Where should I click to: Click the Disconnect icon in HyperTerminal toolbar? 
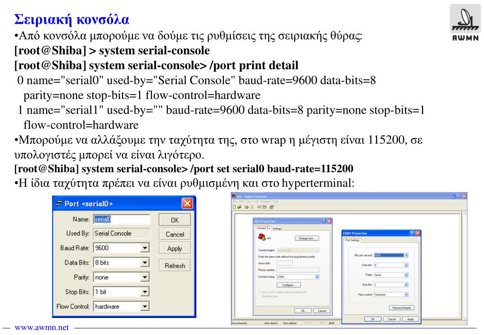tap(252, 207)
